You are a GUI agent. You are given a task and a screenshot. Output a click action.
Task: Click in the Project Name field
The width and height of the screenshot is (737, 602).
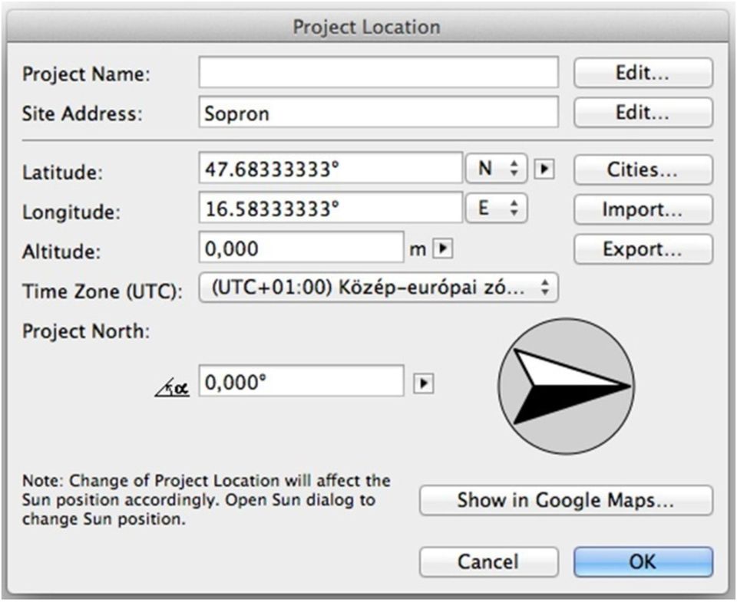(x=378, y=74)
